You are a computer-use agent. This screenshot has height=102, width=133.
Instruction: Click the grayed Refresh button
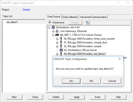75,22
